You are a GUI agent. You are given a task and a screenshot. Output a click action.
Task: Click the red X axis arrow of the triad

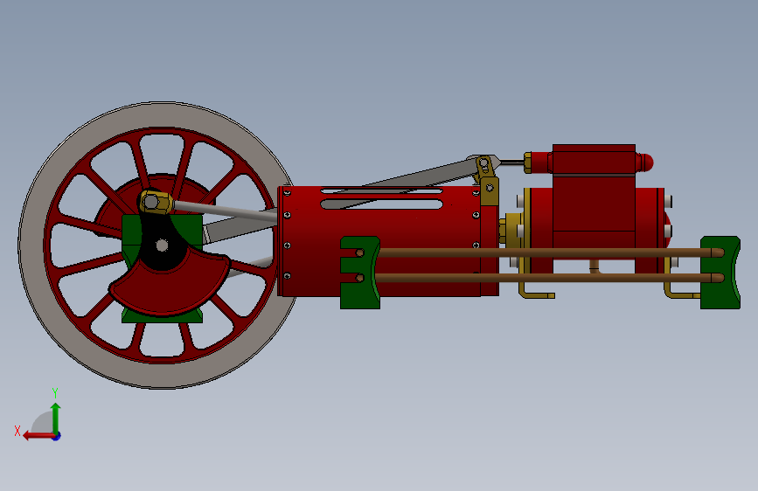[38, 436]
